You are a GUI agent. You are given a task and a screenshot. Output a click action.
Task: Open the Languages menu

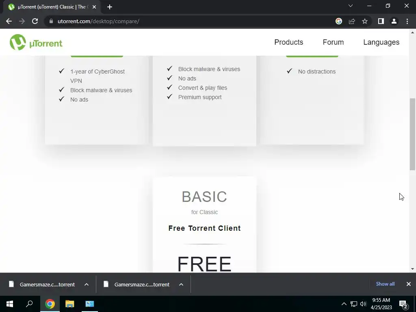(x=381, y=42)
